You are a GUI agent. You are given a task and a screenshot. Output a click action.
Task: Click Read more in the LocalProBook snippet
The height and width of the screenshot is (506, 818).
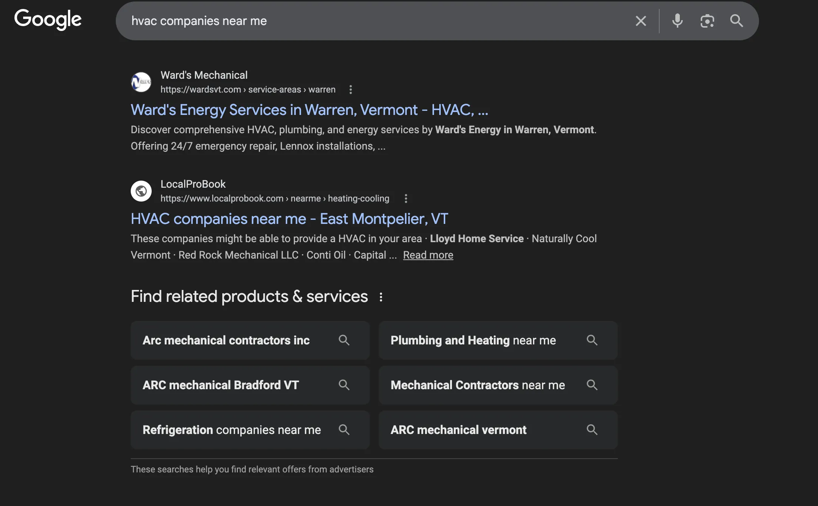428,255
